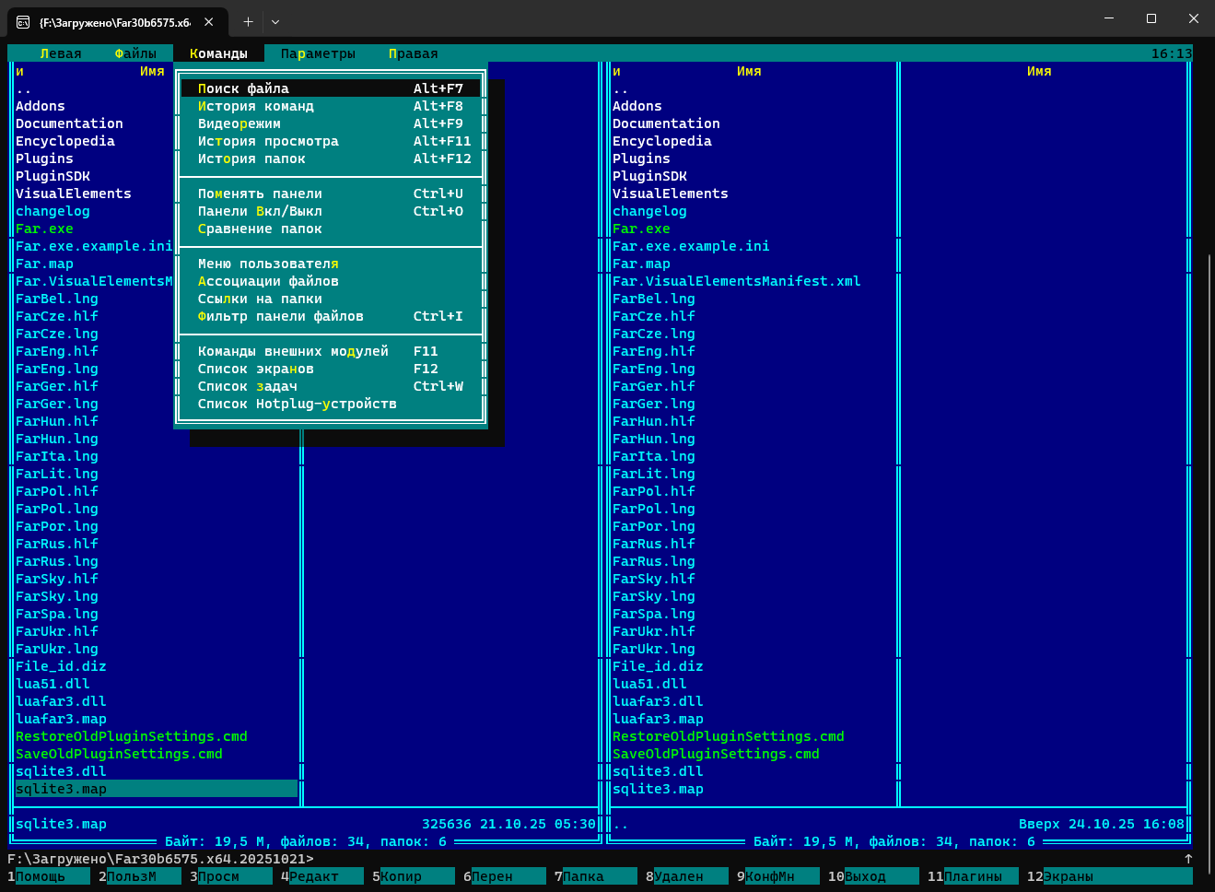
Task: Select Far.exe in the right panel
Action: coord(641,229)
